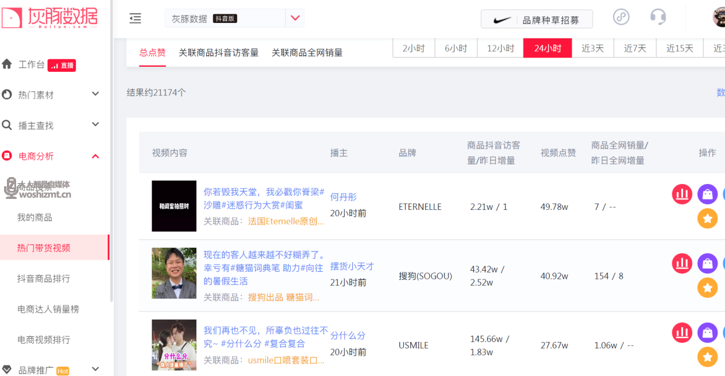This screenshot has height=376, width=725.
Task: Click the 品牌种草招募 banner button
Action: [537, 19]
